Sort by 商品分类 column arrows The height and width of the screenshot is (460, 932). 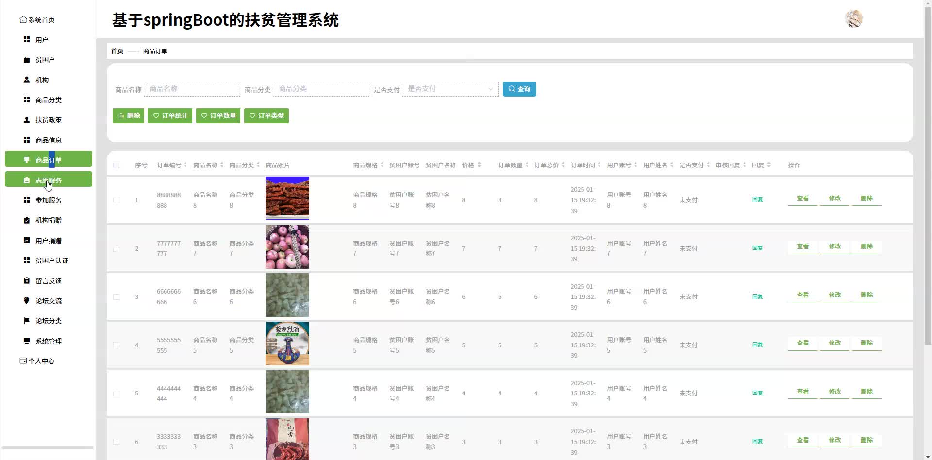pyautogui.click(x=258, y=165)
